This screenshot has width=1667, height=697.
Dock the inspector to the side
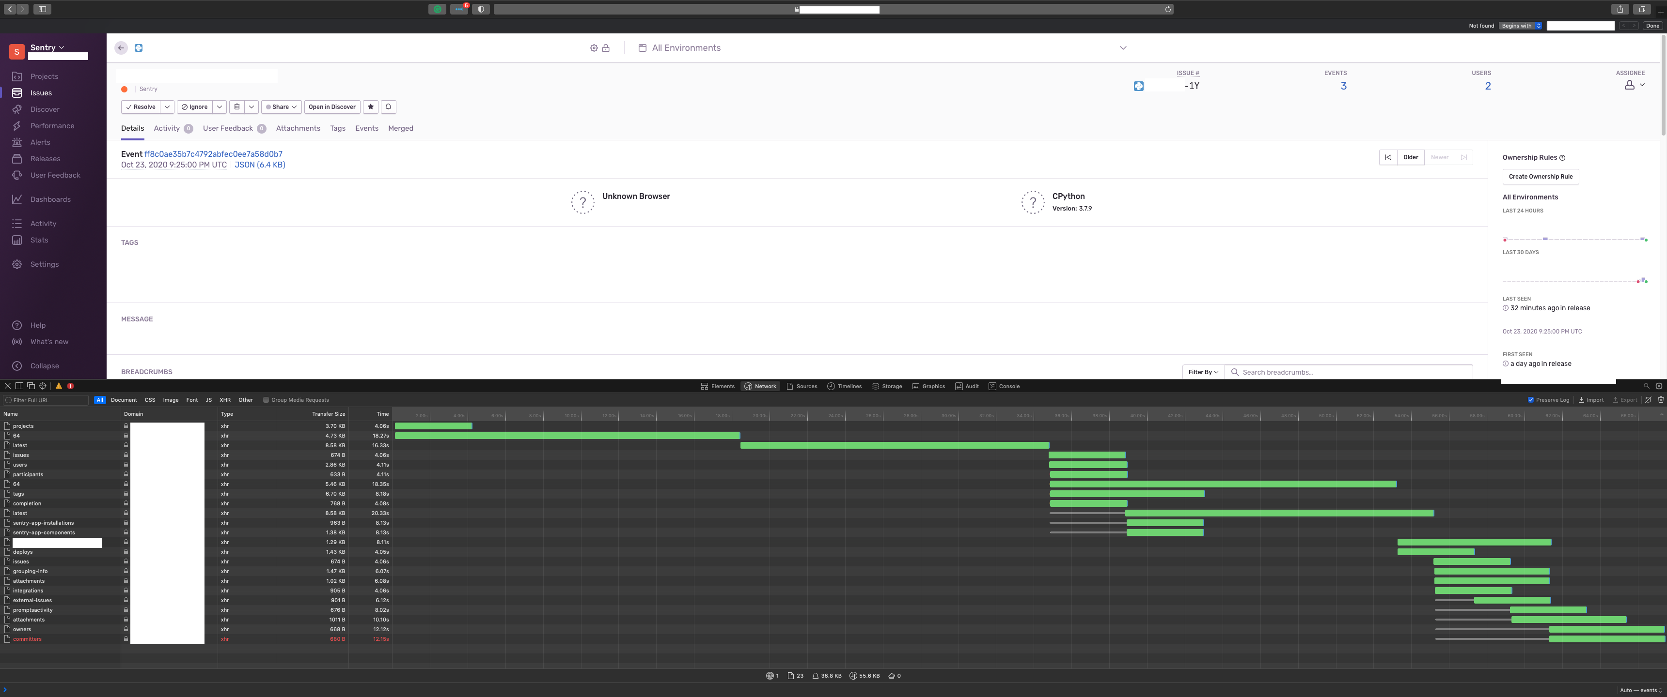19,386
